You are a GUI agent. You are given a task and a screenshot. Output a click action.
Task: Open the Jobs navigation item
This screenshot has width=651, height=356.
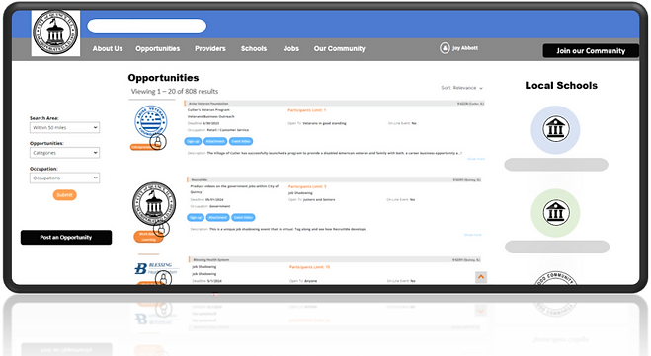[291, 48]
